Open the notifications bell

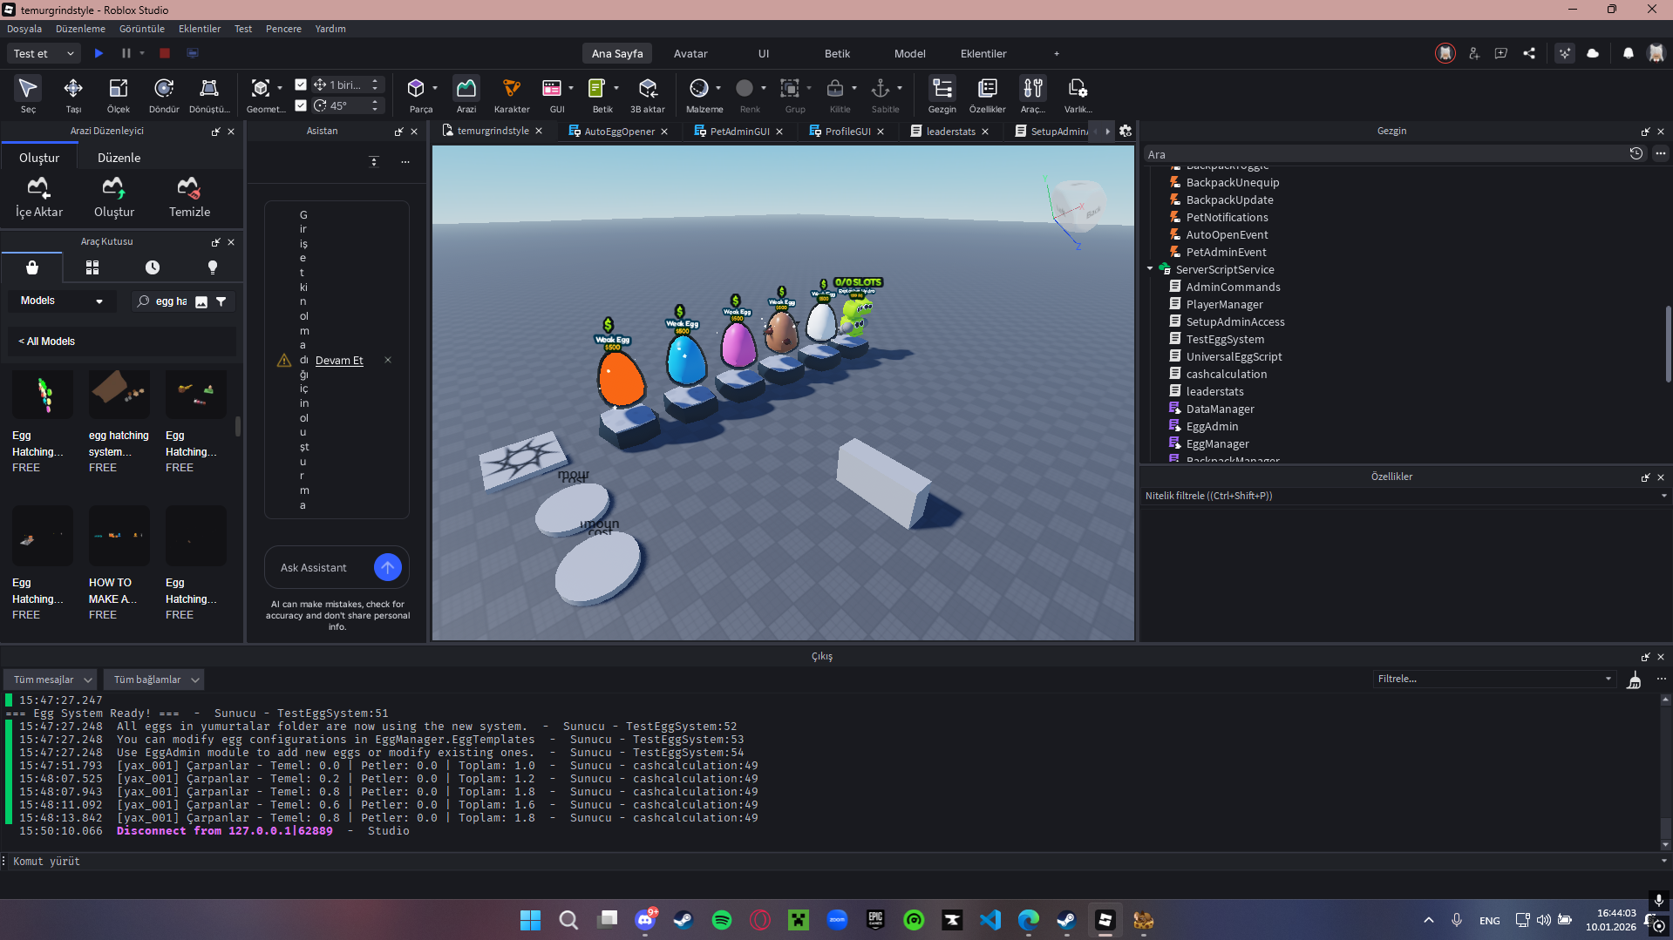click(x=1628, y=53)
